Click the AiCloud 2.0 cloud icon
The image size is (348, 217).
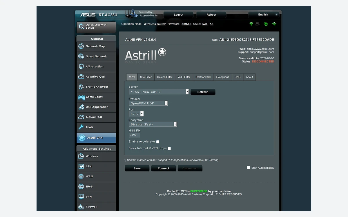tap(81, 117)
